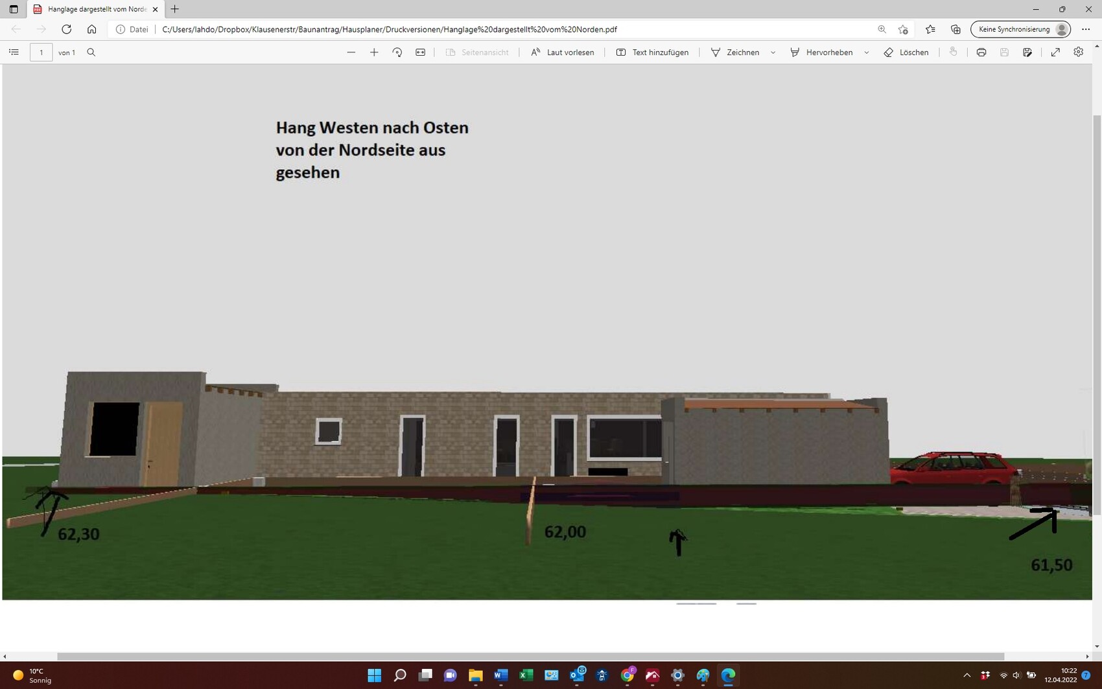Image resolution: width=1102 pixels, height=689 pixels.
Task: Toggle fit to page width
Action: click(x=421, y=53)
